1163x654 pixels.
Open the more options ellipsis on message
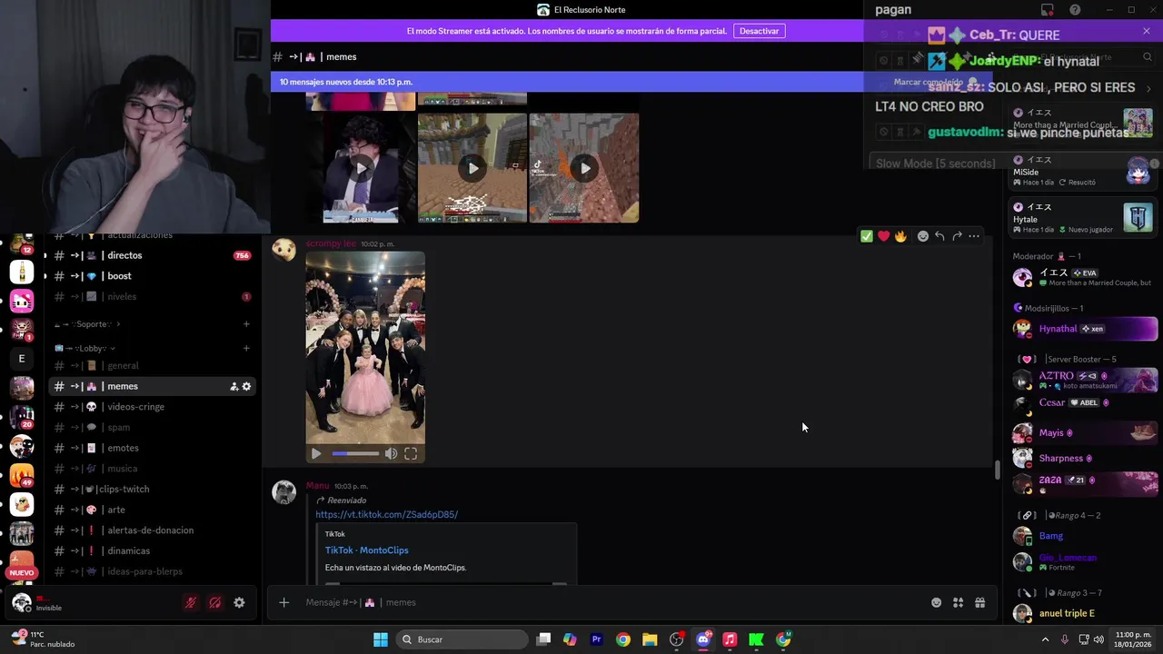point(974,236)
